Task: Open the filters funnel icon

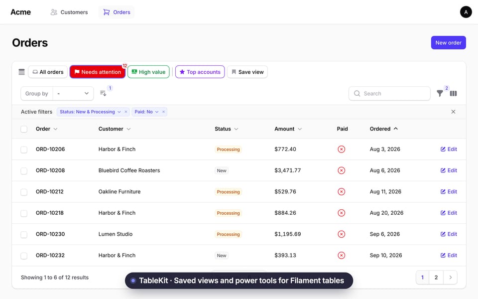Action: point(440,93)
